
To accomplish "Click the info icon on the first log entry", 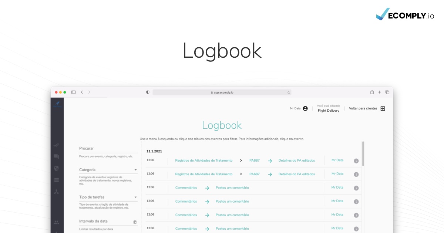I will (356, 161).
